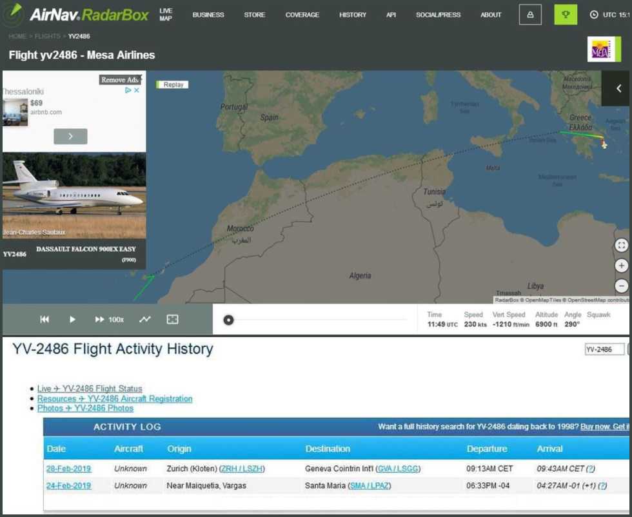Click the user account lock icon

[530, 15]
